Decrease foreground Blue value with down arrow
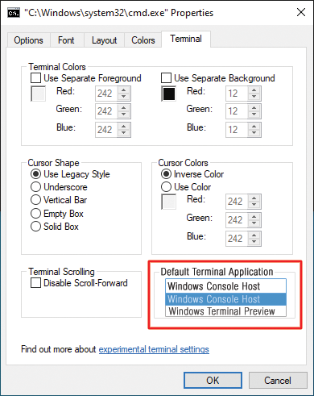The height and width of the screenshot is (396, 314). (123, 132)
